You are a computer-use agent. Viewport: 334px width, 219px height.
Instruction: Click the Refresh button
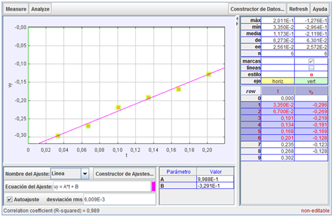click(x=298, y=9)
